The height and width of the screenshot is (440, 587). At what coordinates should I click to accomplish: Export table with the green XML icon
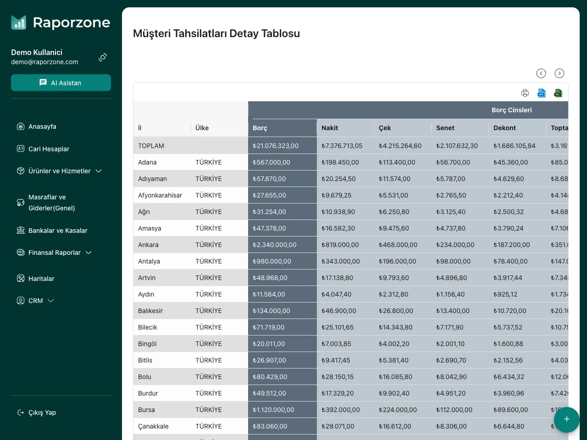558,93
